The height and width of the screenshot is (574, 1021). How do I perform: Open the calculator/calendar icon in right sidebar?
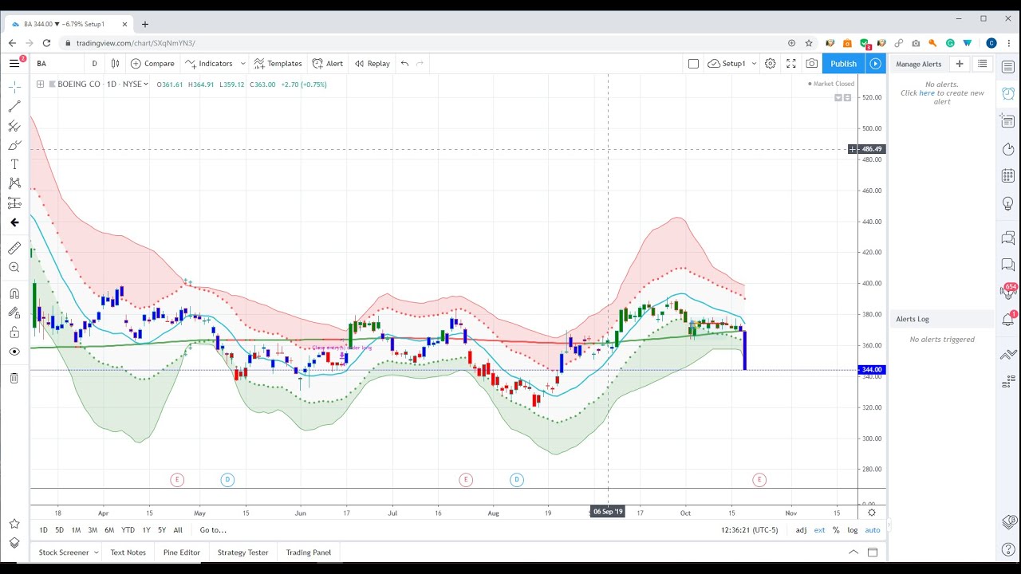[1009, 175]
